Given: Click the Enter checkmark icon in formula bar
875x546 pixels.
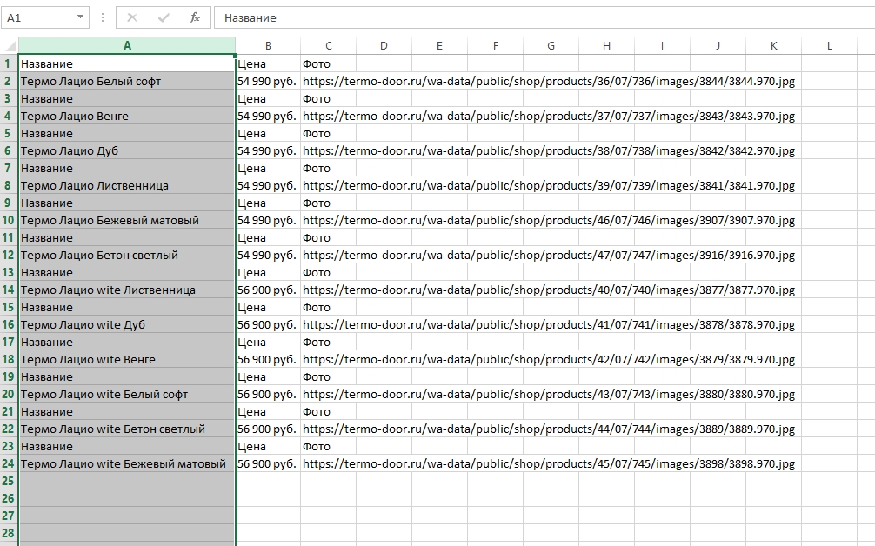Looking at the screenshot, I should tap(164, 18).
